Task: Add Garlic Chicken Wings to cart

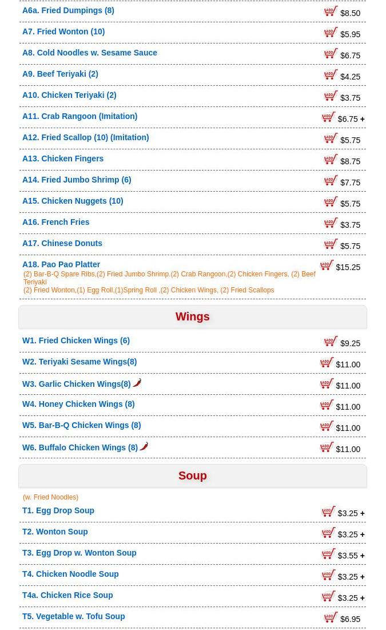Action: click(327, 383)
